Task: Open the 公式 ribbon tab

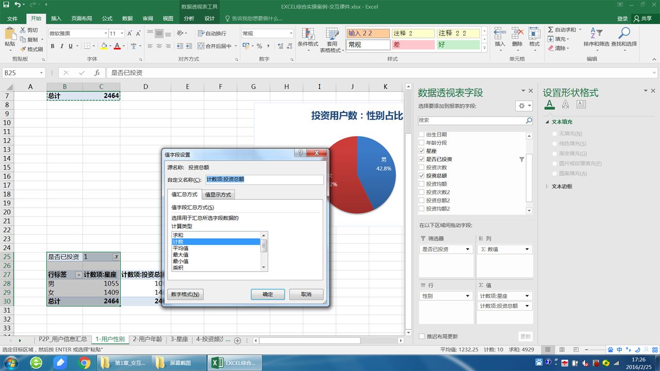Action: click(107, 19)
